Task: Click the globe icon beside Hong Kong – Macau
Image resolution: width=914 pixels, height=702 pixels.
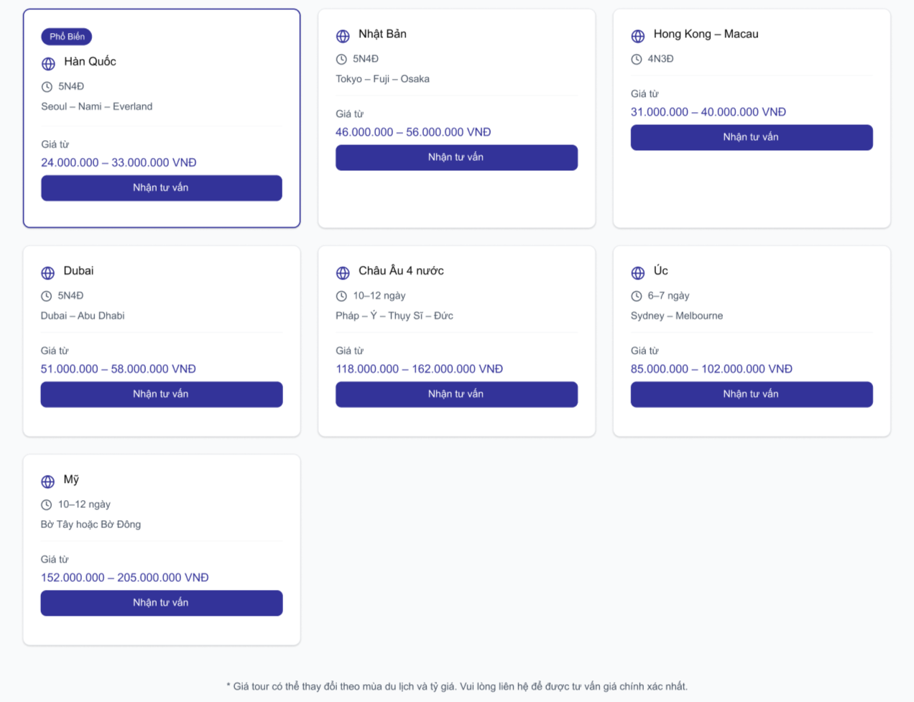Action: [638, 36]
